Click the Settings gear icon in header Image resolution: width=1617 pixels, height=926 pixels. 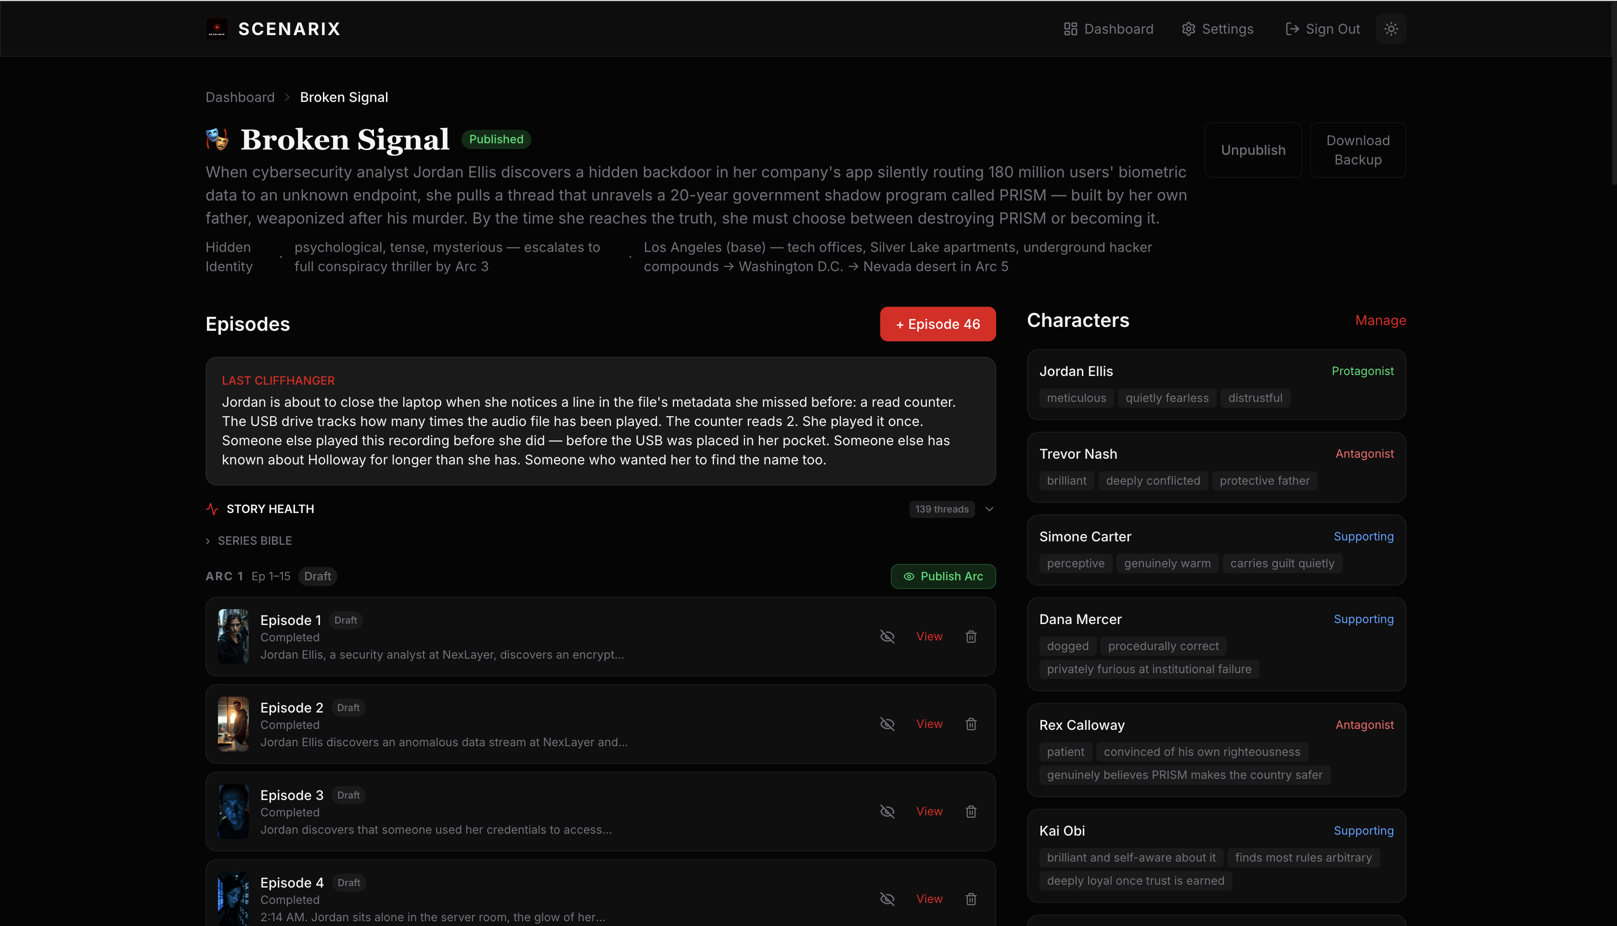click(1189, 29)
